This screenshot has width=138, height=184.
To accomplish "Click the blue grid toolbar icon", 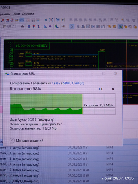I will tap(38, 20).
